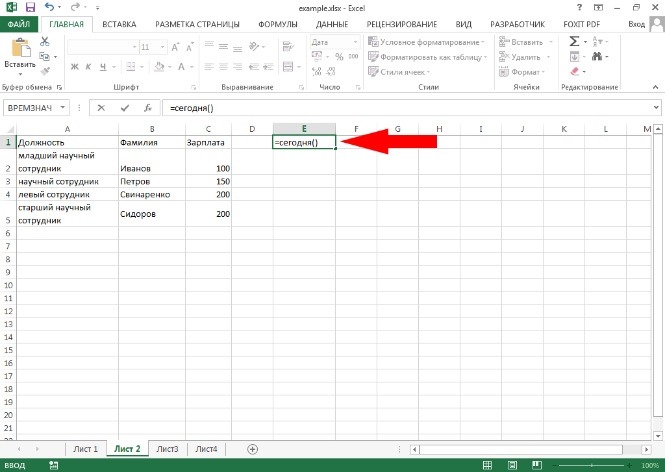665x472 pixels.
Task: Center text horizontally in alignment group
Action: pos(223,67)
